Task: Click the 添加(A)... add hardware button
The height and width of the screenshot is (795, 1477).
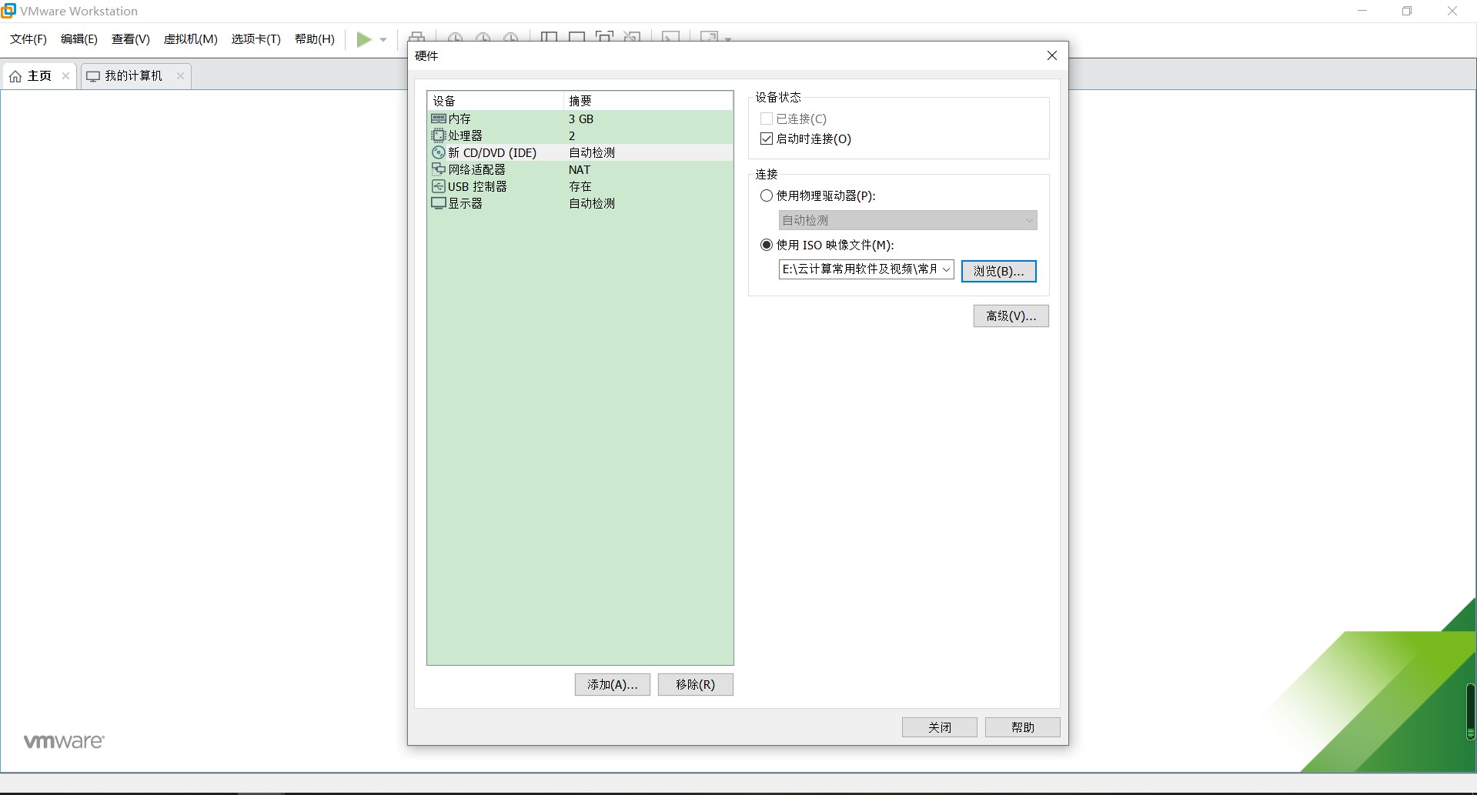Action: coord(613,685)
